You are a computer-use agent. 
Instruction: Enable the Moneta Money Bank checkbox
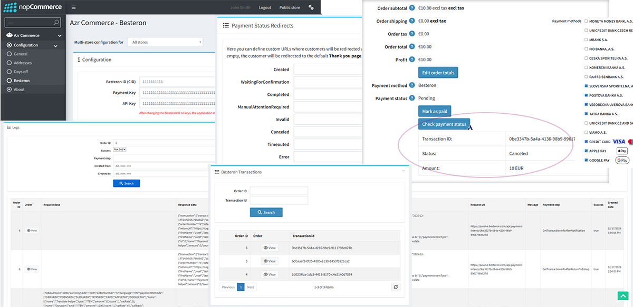click(586, 22)
